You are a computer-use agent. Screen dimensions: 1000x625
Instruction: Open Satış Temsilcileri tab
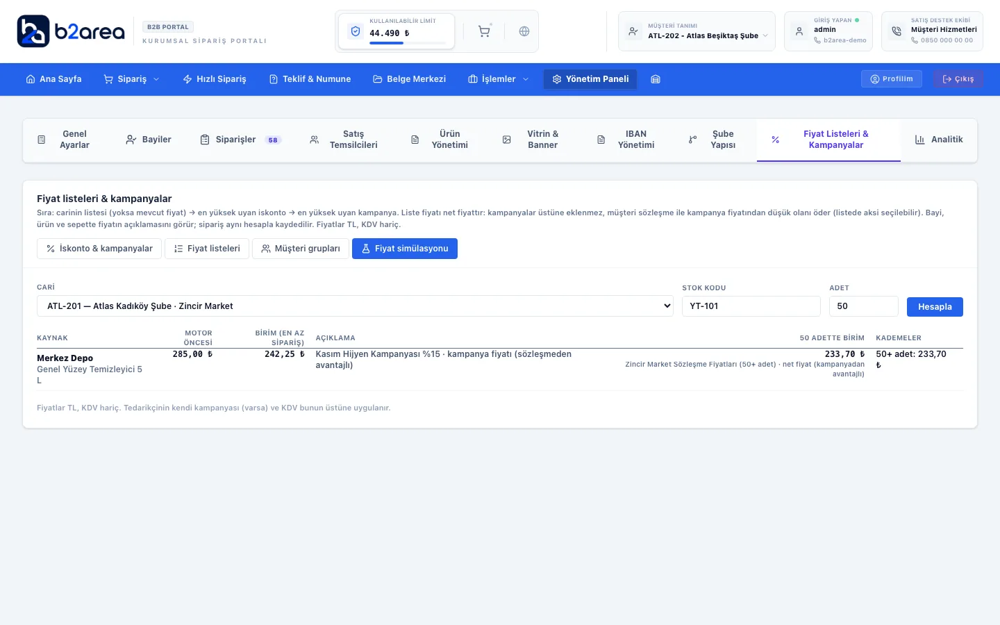[344, 140]
